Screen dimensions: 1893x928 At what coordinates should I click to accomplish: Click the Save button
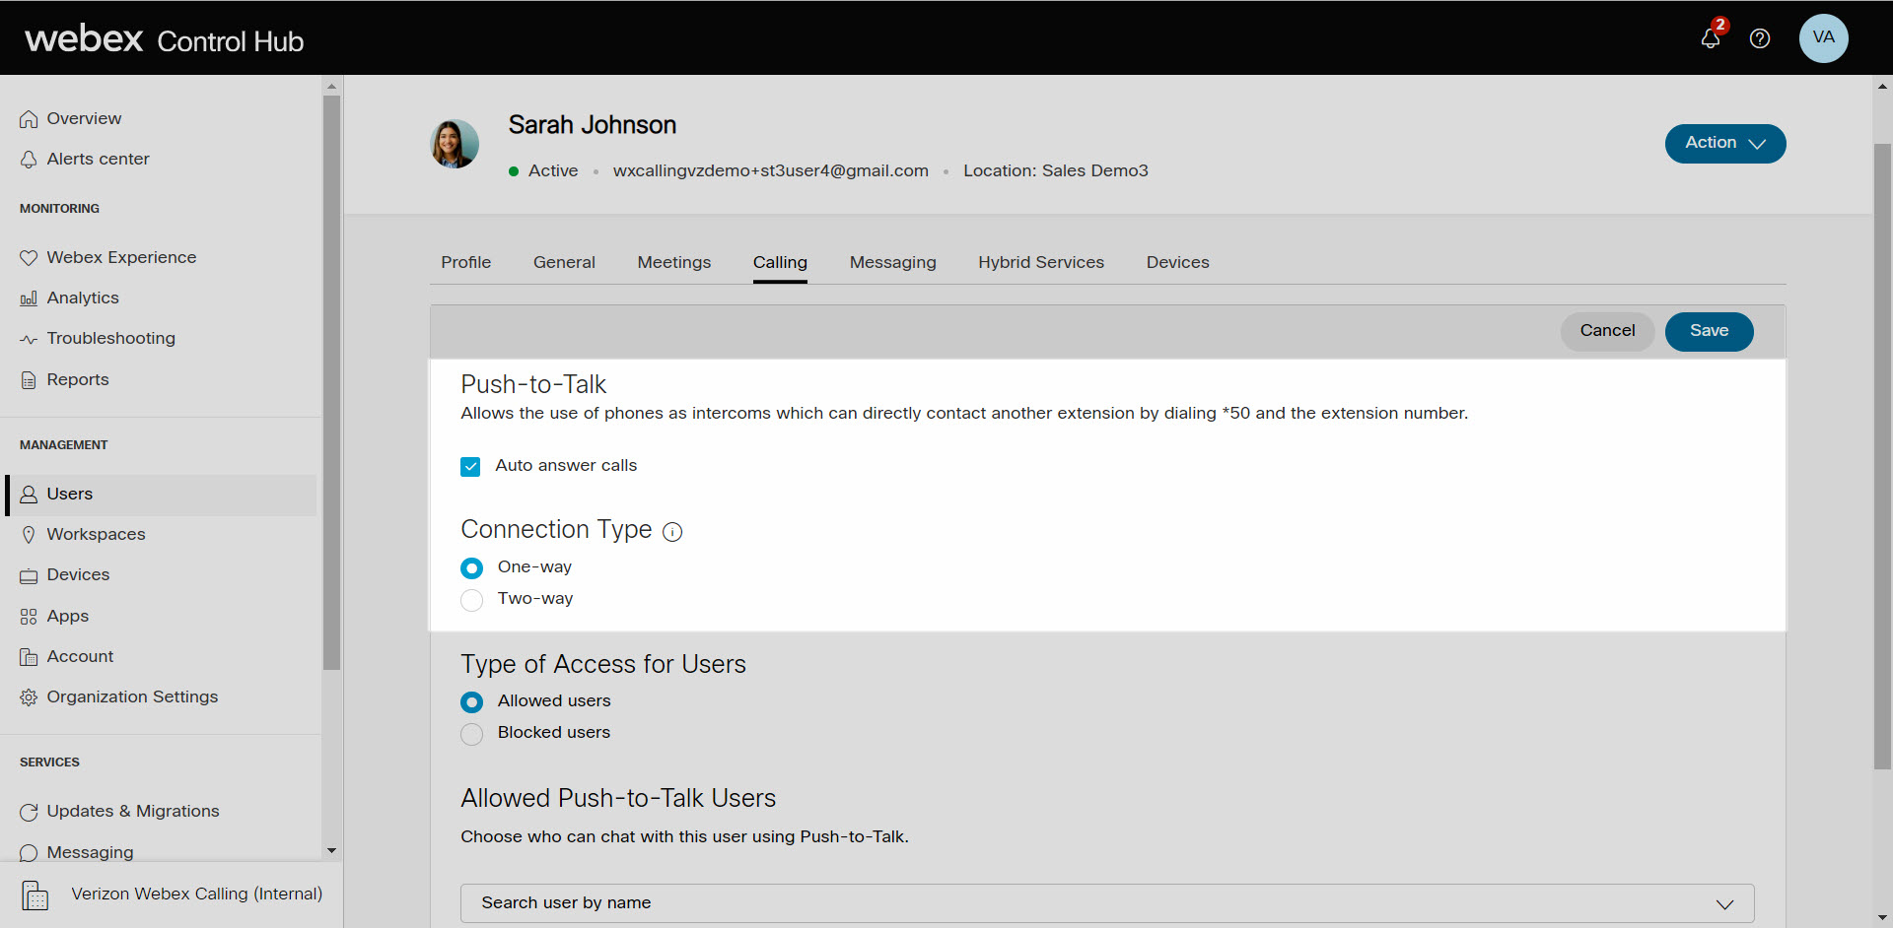click(1708, 331)
